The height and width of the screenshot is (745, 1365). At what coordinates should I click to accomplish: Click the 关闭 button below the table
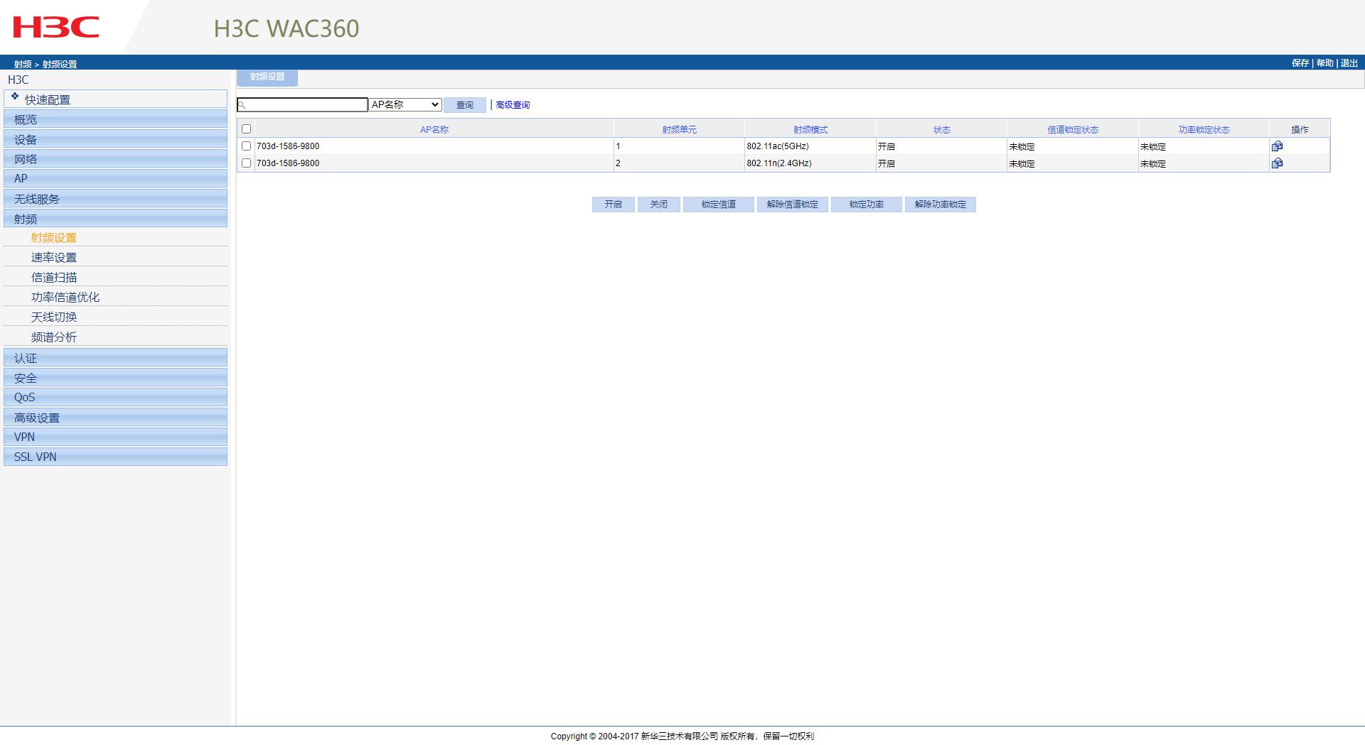point(659,205)
